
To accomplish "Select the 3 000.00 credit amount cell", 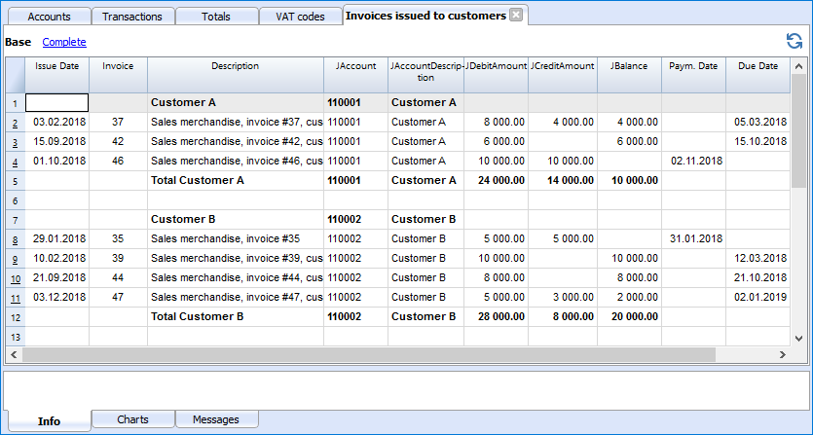I will 563,297.
